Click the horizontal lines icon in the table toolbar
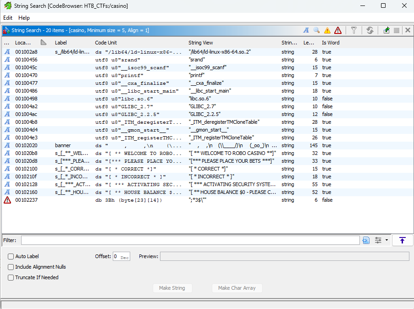414x309 pixels. [x=397, y=30]
